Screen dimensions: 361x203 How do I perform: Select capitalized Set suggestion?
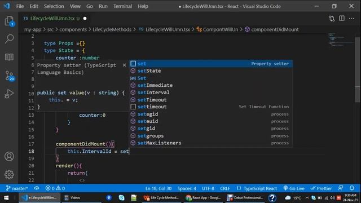pos(211,78)
